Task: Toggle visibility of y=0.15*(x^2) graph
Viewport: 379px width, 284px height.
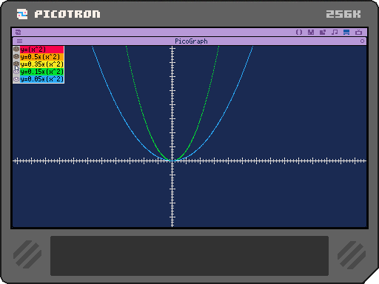Action: tap(16, 72)
